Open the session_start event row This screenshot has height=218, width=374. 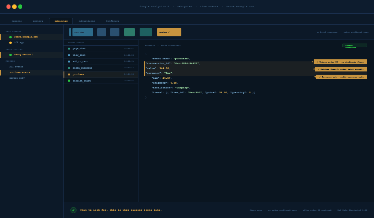(x=101, y=81)
